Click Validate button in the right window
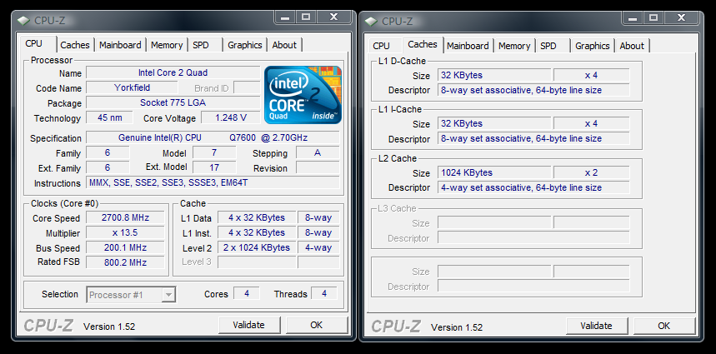Screen dimensions: 716x354 pos(596,327)
